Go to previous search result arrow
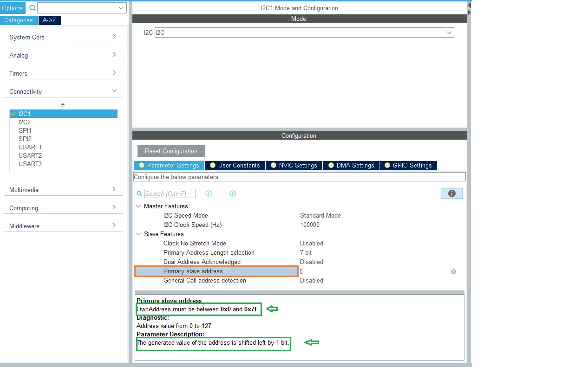Screen dimensions: 575x367 209,193
